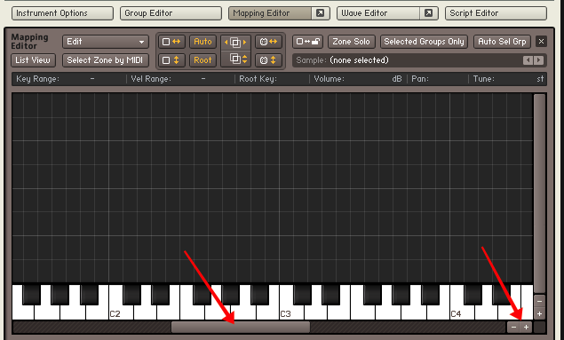Click the auto-spread velocity ranges icon
The image size is (564, 340).
(x=235, y=59)
